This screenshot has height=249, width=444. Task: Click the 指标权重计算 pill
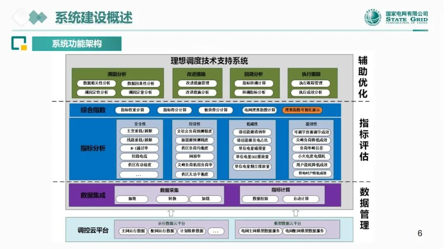click(130, 110)
